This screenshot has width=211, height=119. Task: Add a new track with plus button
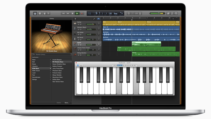click(x=75, y=19)
